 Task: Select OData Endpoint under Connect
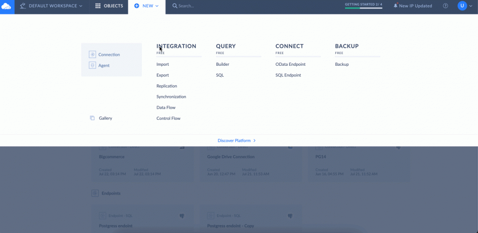click(290, 64)
